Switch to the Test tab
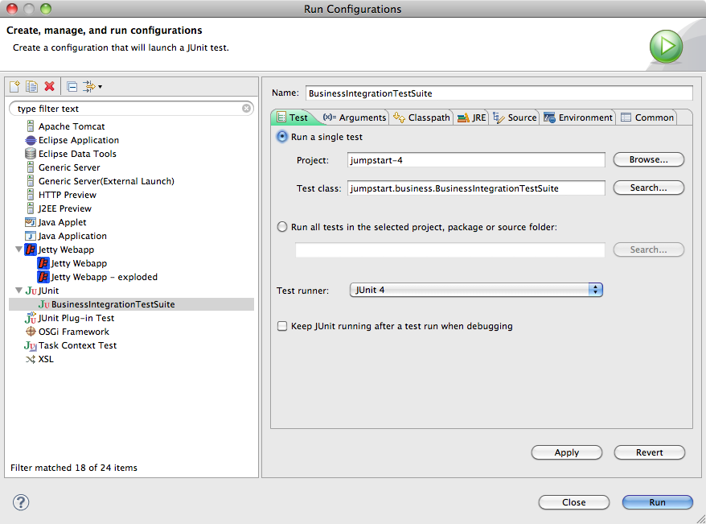 pos(293,118)
